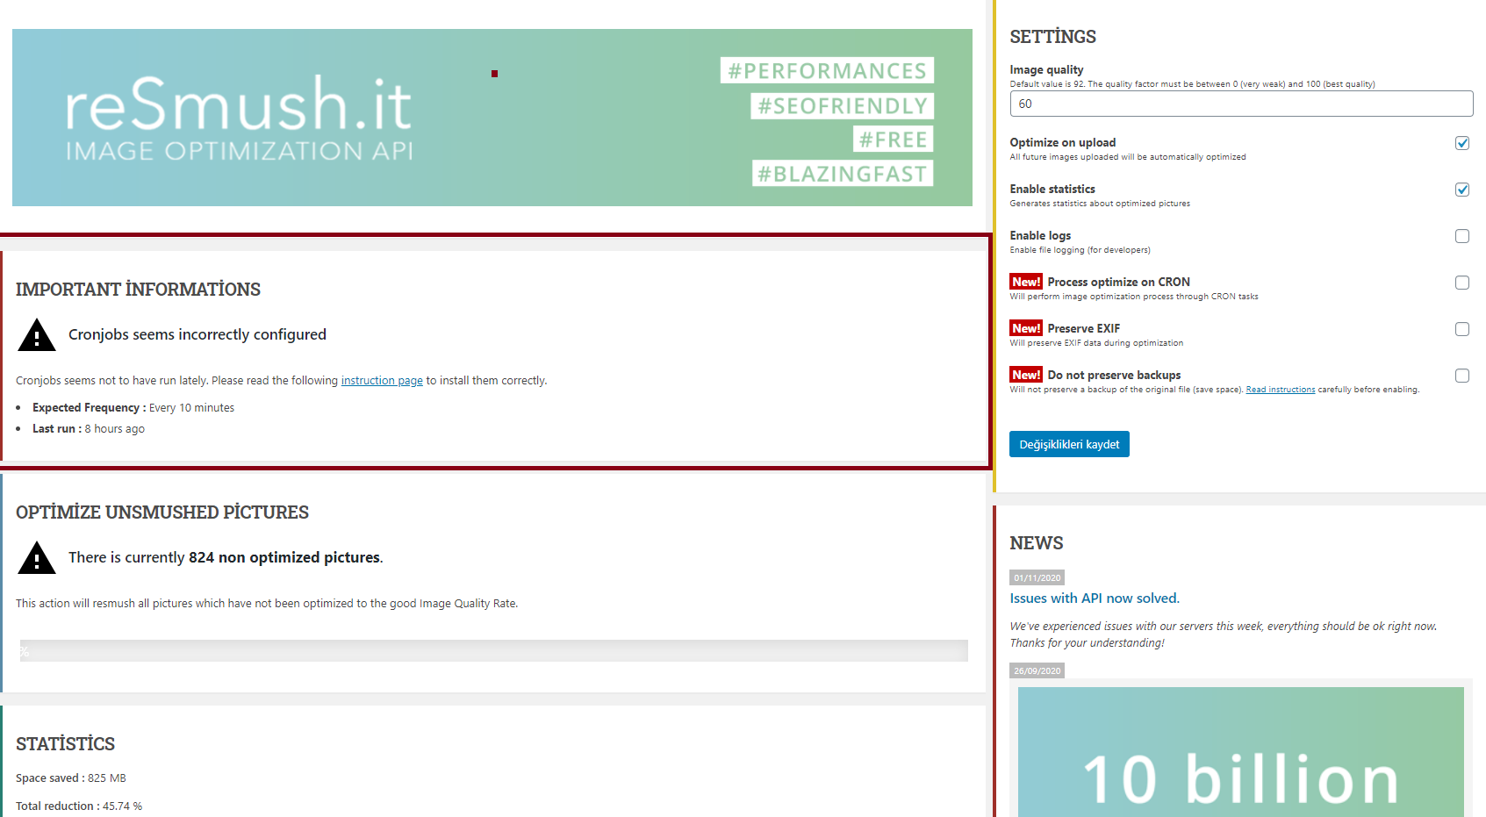Click the Image quality input field
Screen dimensions: 1486x817
1241,104
